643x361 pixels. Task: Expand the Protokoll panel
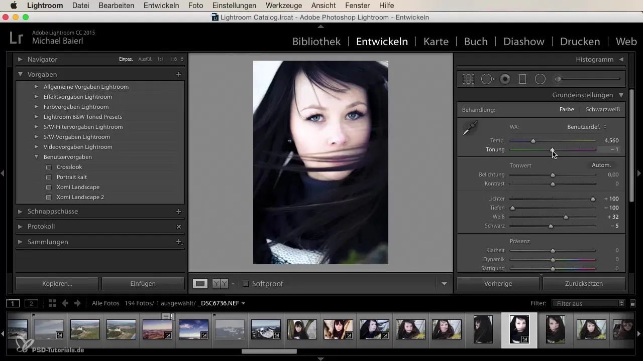coord(20,227)
